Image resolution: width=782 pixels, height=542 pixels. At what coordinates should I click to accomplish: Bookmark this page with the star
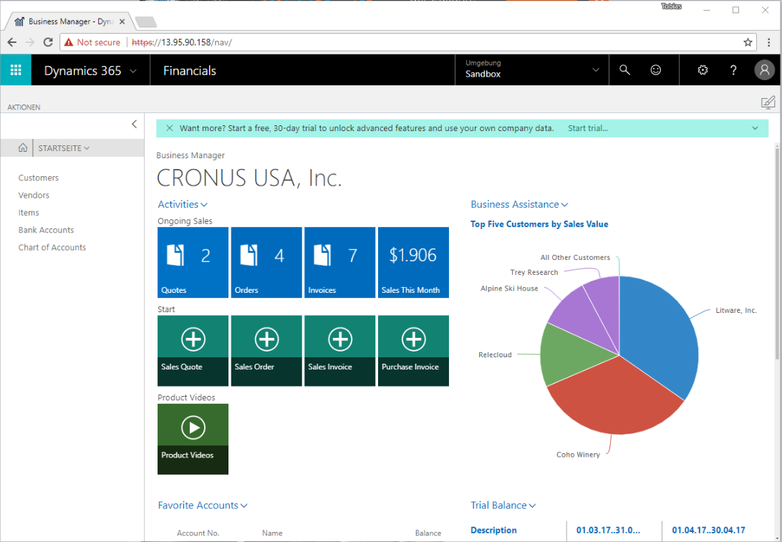pos(748,42)
